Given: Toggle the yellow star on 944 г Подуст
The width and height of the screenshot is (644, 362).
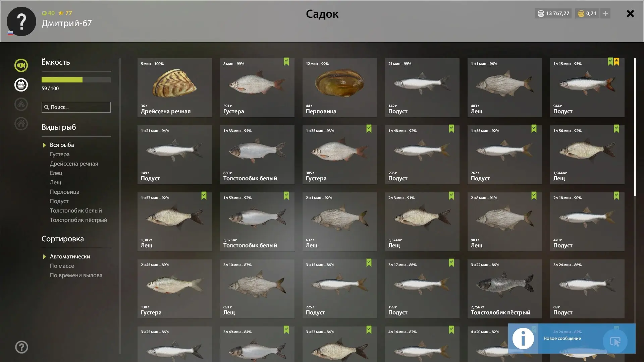Looking at the screenshot, I should tap(616, 62).
